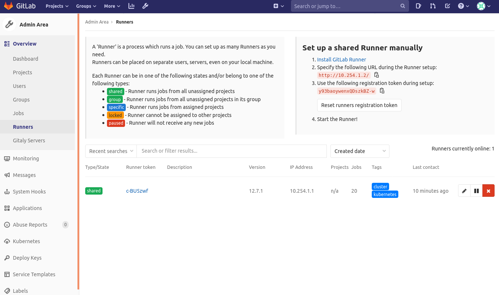This screenshot has height=295, width=499.
Task: Click the Search or filter results field
Action: 232,151
